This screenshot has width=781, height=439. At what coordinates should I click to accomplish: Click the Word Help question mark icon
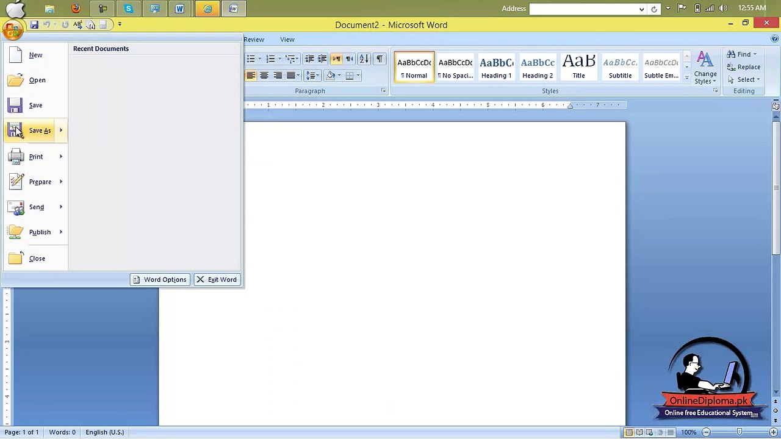point(774,39)
